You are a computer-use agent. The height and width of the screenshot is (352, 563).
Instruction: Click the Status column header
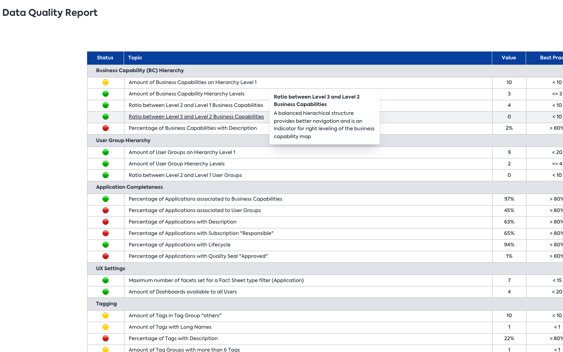[105, 58]
